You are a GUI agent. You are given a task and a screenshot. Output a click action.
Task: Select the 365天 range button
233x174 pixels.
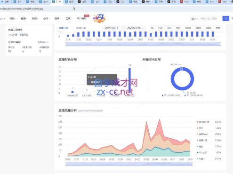198,28
